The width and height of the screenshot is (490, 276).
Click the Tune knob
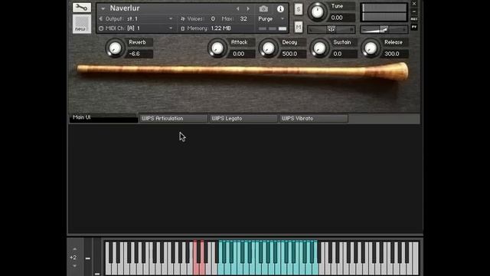(317, 12)
